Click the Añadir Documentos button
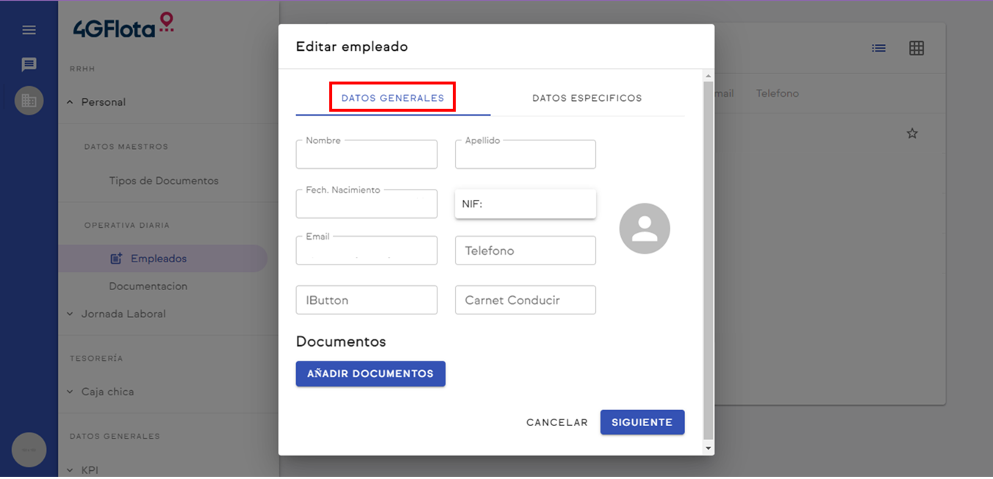 370,374
